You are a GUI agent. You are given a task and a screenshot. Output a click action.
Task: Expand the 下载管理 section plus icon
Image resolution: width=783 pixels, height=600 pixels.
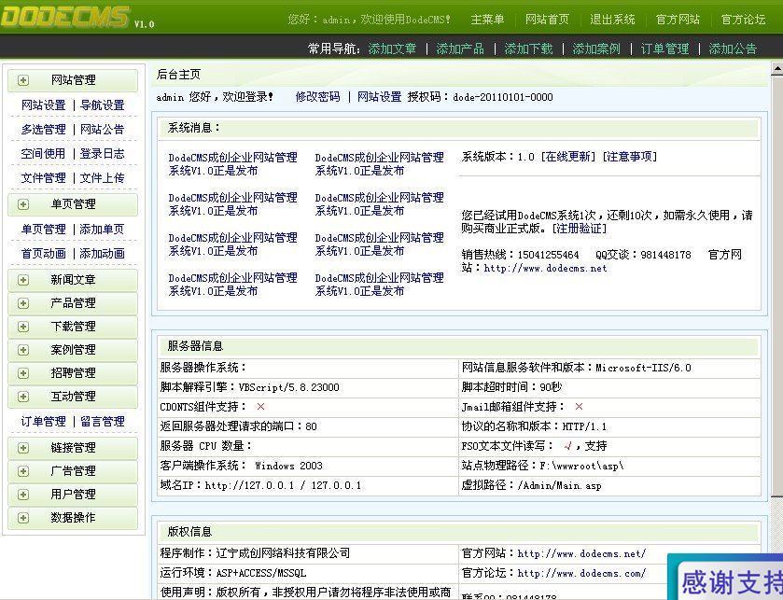(23, 327)
